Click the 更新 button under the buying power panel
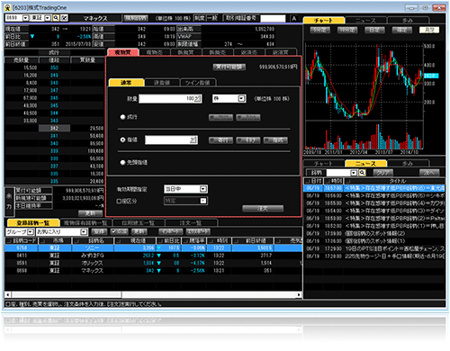Screen dimensions: 450x351 (x=90, y=213)
